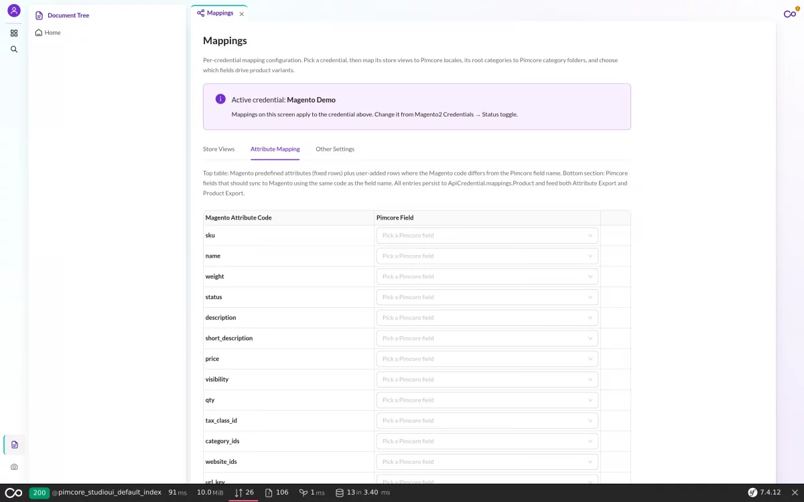804x502 pixels.
Task: Select the Home item in Document Tree
Action: tap(53, 33)
